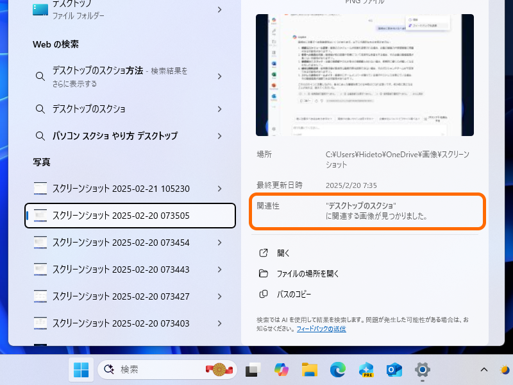
Task: Open the フィードバックの送信 link
Action: [x=321, y=329]
